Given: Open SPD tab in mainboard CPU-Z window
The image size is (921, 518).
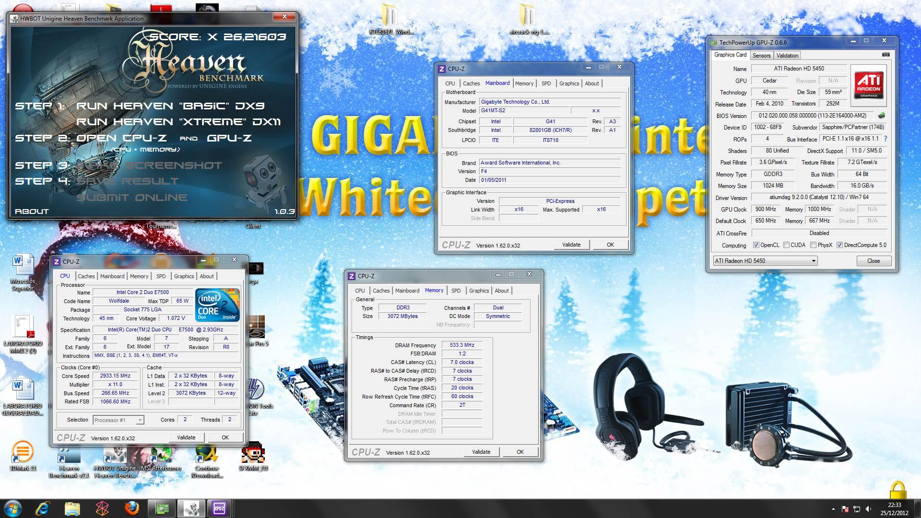Looking at the screenshot, I should pyautogui.click(x=546, y=83).
